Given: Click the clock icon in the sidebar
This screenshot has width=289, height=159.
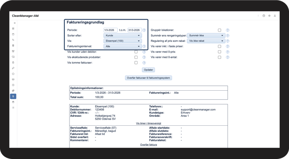Looking at the screenshot, I should (13, 85).
